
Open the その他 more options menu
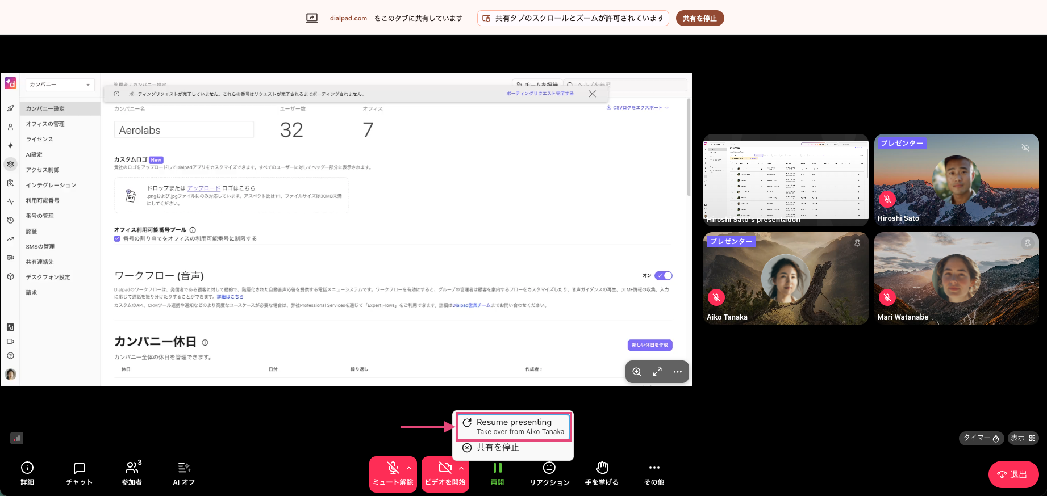click(x=654, y=474)
